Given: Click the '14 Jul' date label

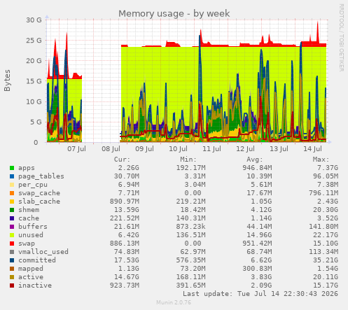Looking at the screenshot, I should [312, 149].
